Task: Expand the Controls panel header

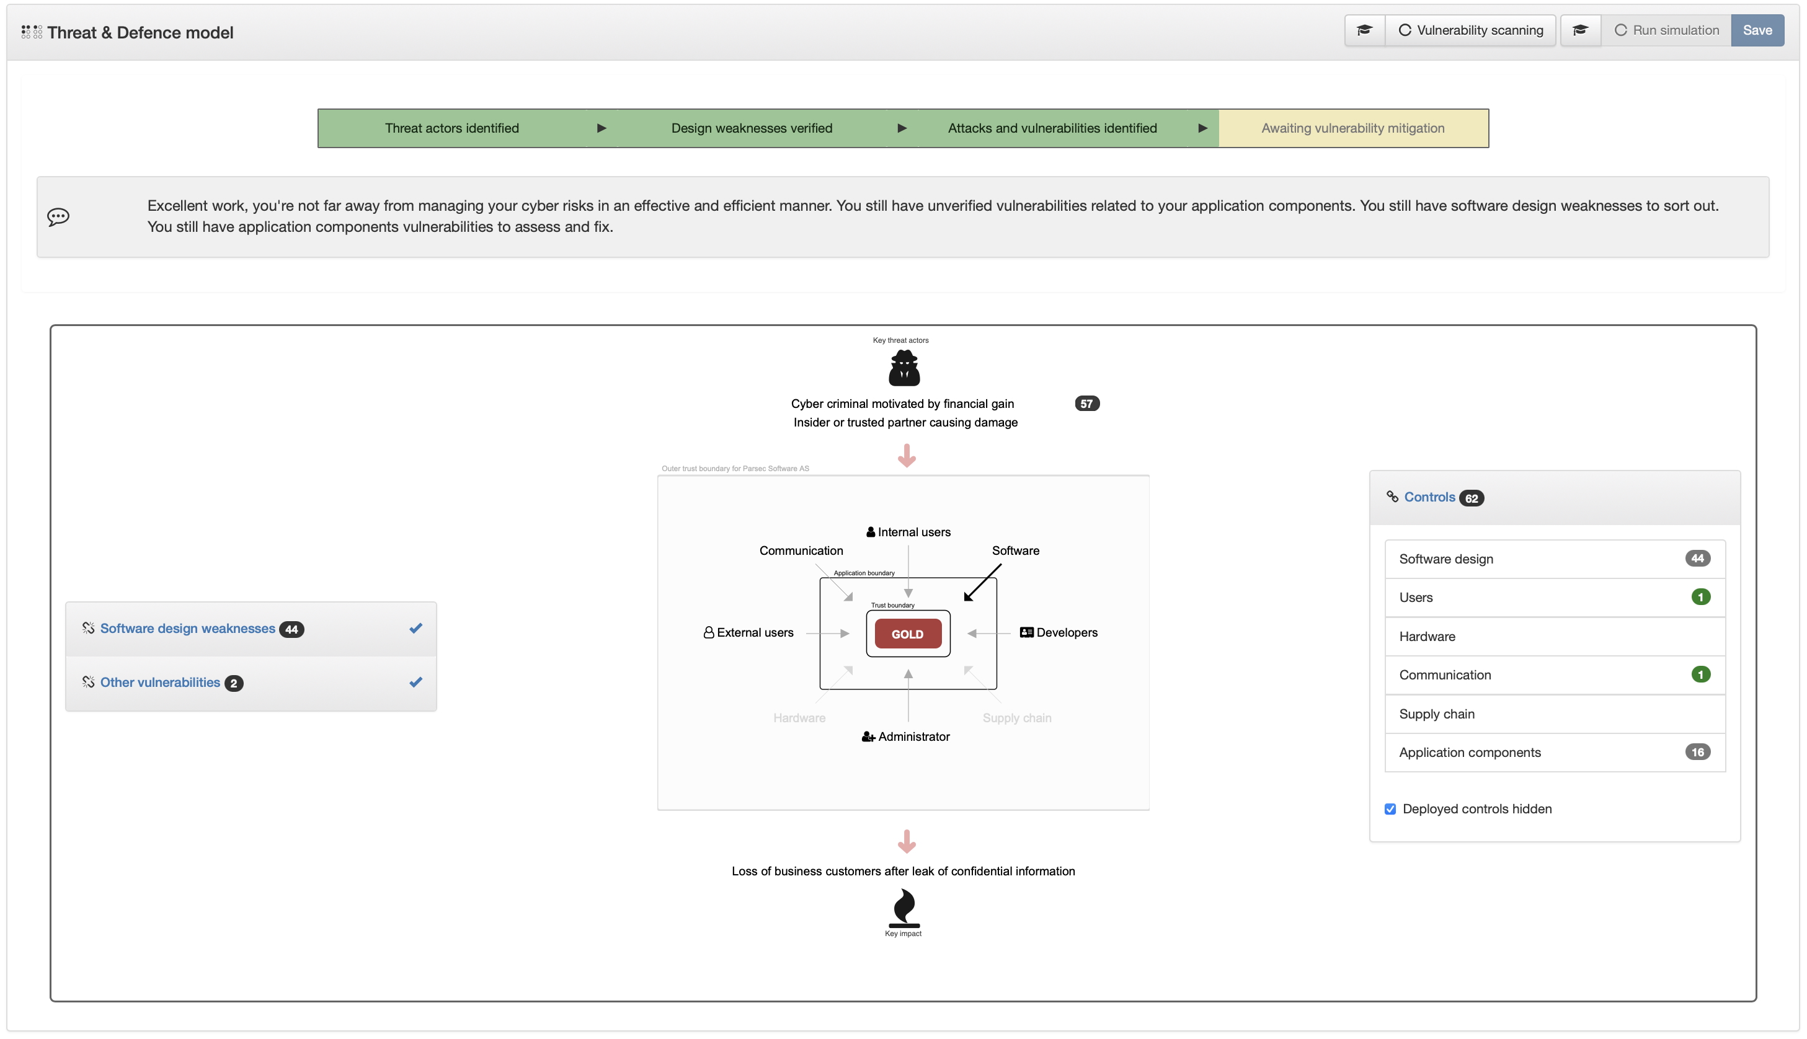Action: [x=1429, y=497]
